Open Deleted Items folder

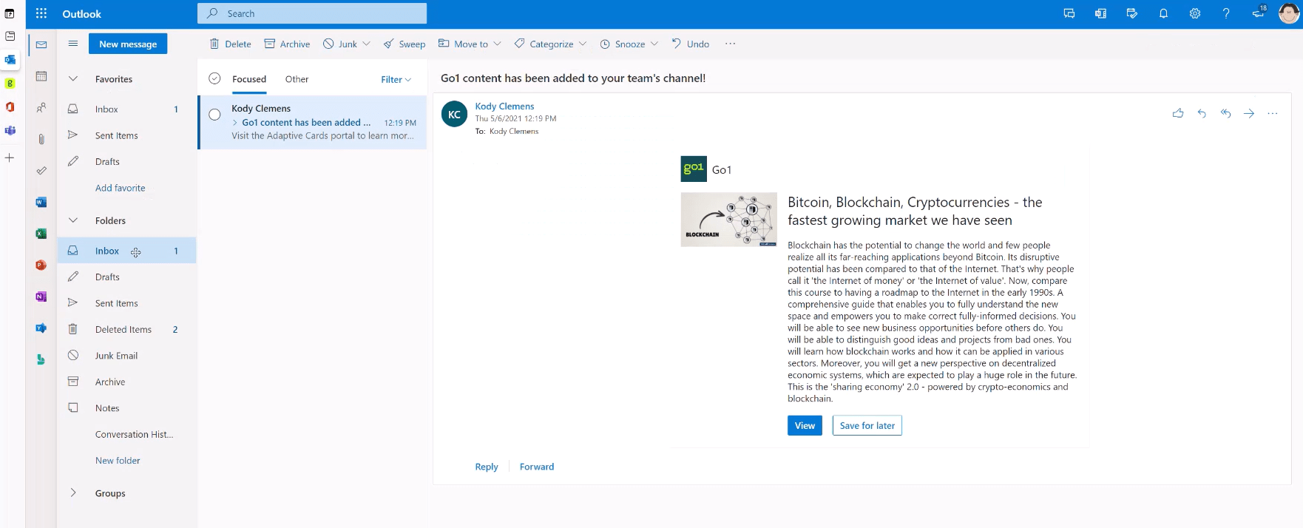126,329
